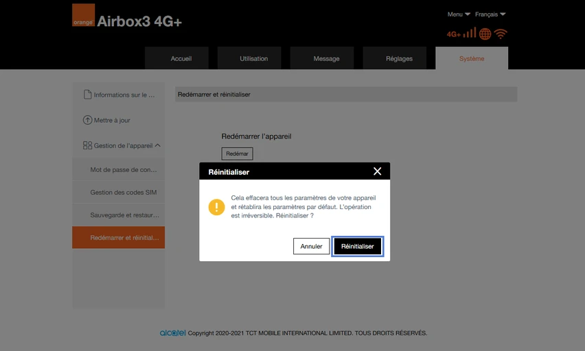Viewport: 585px width, 351px height.
Task: Click the alcatel logo in footer
Action: click(172, 332)
